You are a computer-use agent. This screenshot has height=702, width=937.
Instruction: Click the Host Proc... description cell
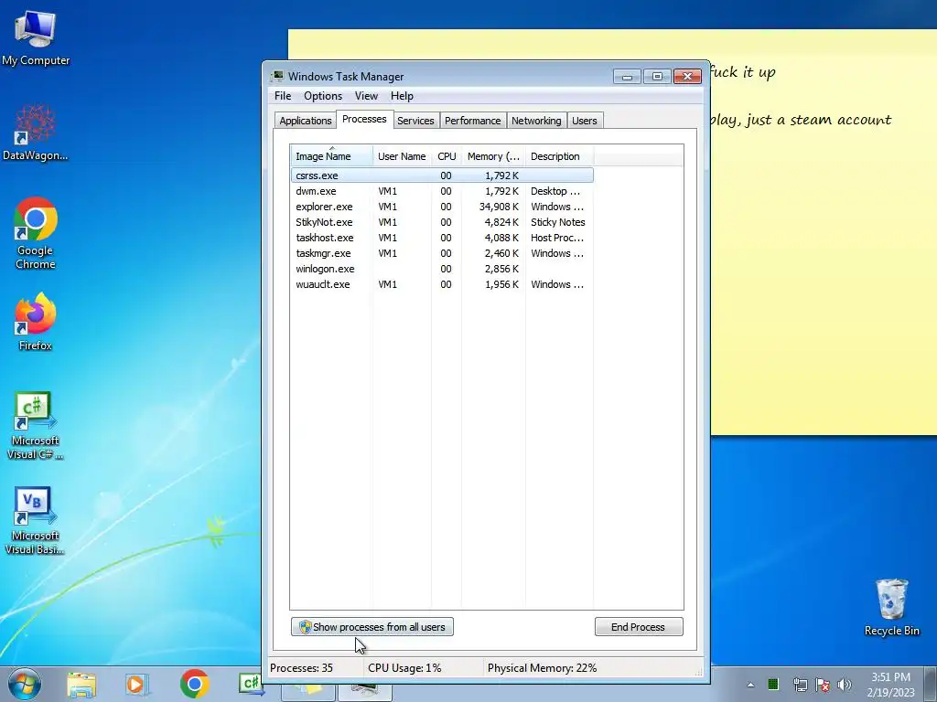557,238
